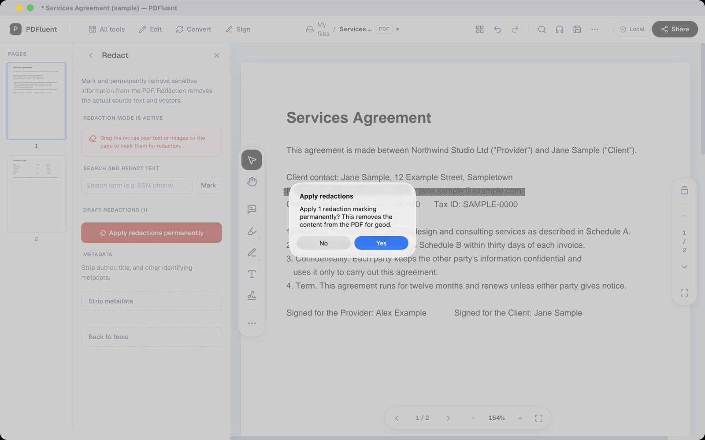Zoom out with minus button
This screenshot has height=440, width=705.
(473, 418)
